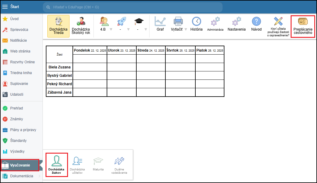
Task: Select Známky from the sidebar
Action: [x=16, y=119]
